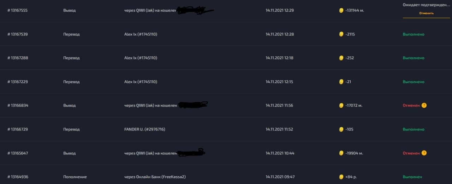452x184 pixels.
Task: Click FreeKassa2 online bank payment description
Action: coord(155,177)
